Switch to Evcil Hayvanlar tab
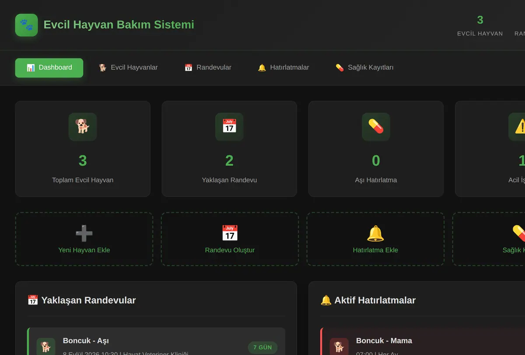This screenshot has height=355, width=525. coord(128,68)
